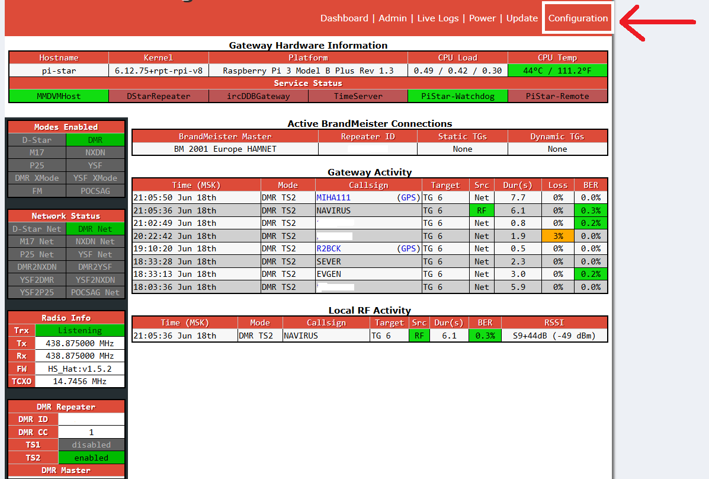Select the NXDN cell under Modes Enabled
This screenshot has width=709, height=479.
(95, 152)
